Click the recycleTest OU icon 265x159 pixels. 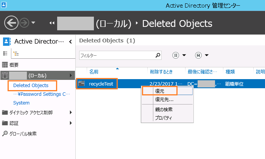point(81,83)
